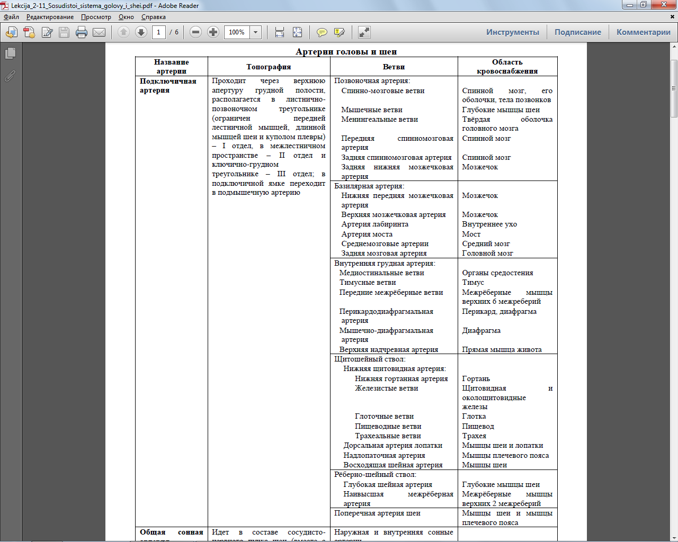Click the text "Надлопаточная артерия"

coord(384,455)
